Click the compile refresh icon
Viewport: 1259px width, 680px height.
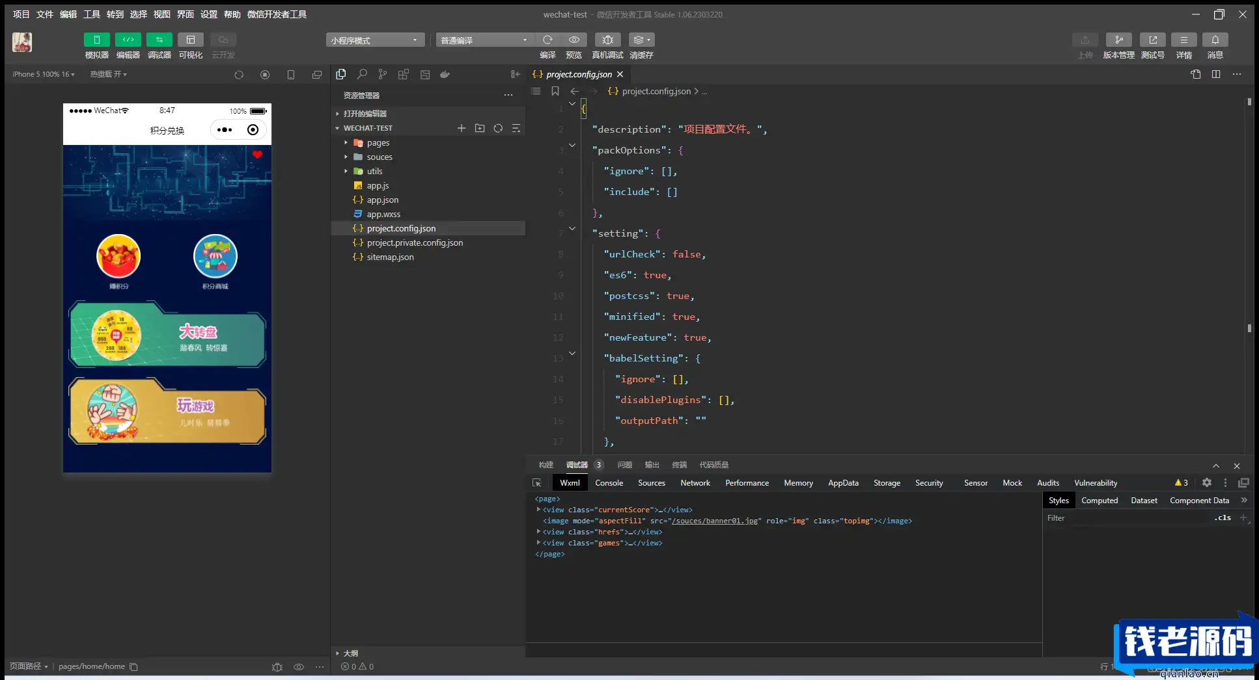coord(547,40)
